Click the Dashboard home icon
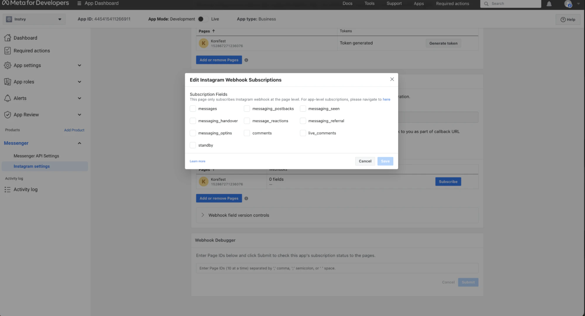Image resolution: width=585 pixels, height=316 pixels. tap(7, 38)
